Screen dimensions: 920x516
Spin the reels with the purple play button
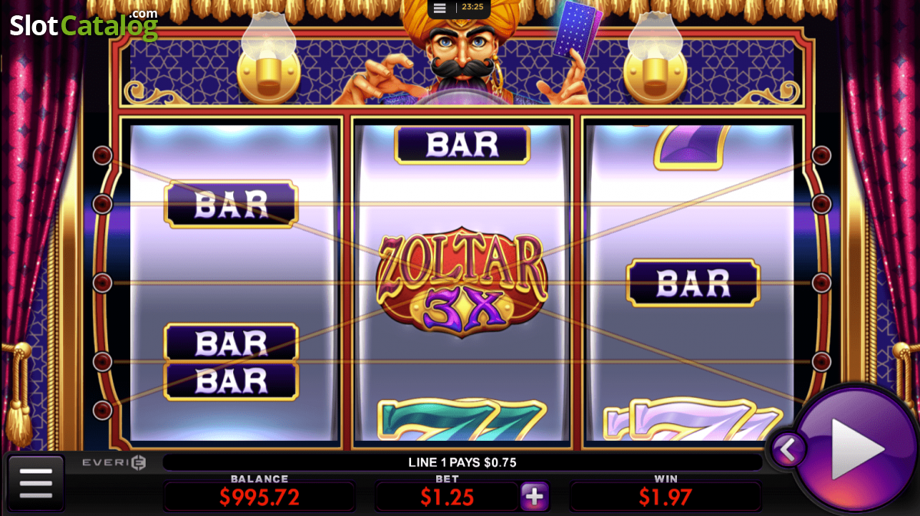[x=856, y=449]
